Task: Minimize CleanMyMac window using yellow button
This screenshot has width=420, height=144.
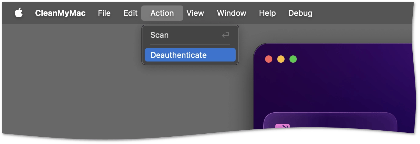Action: coord(281,59)
